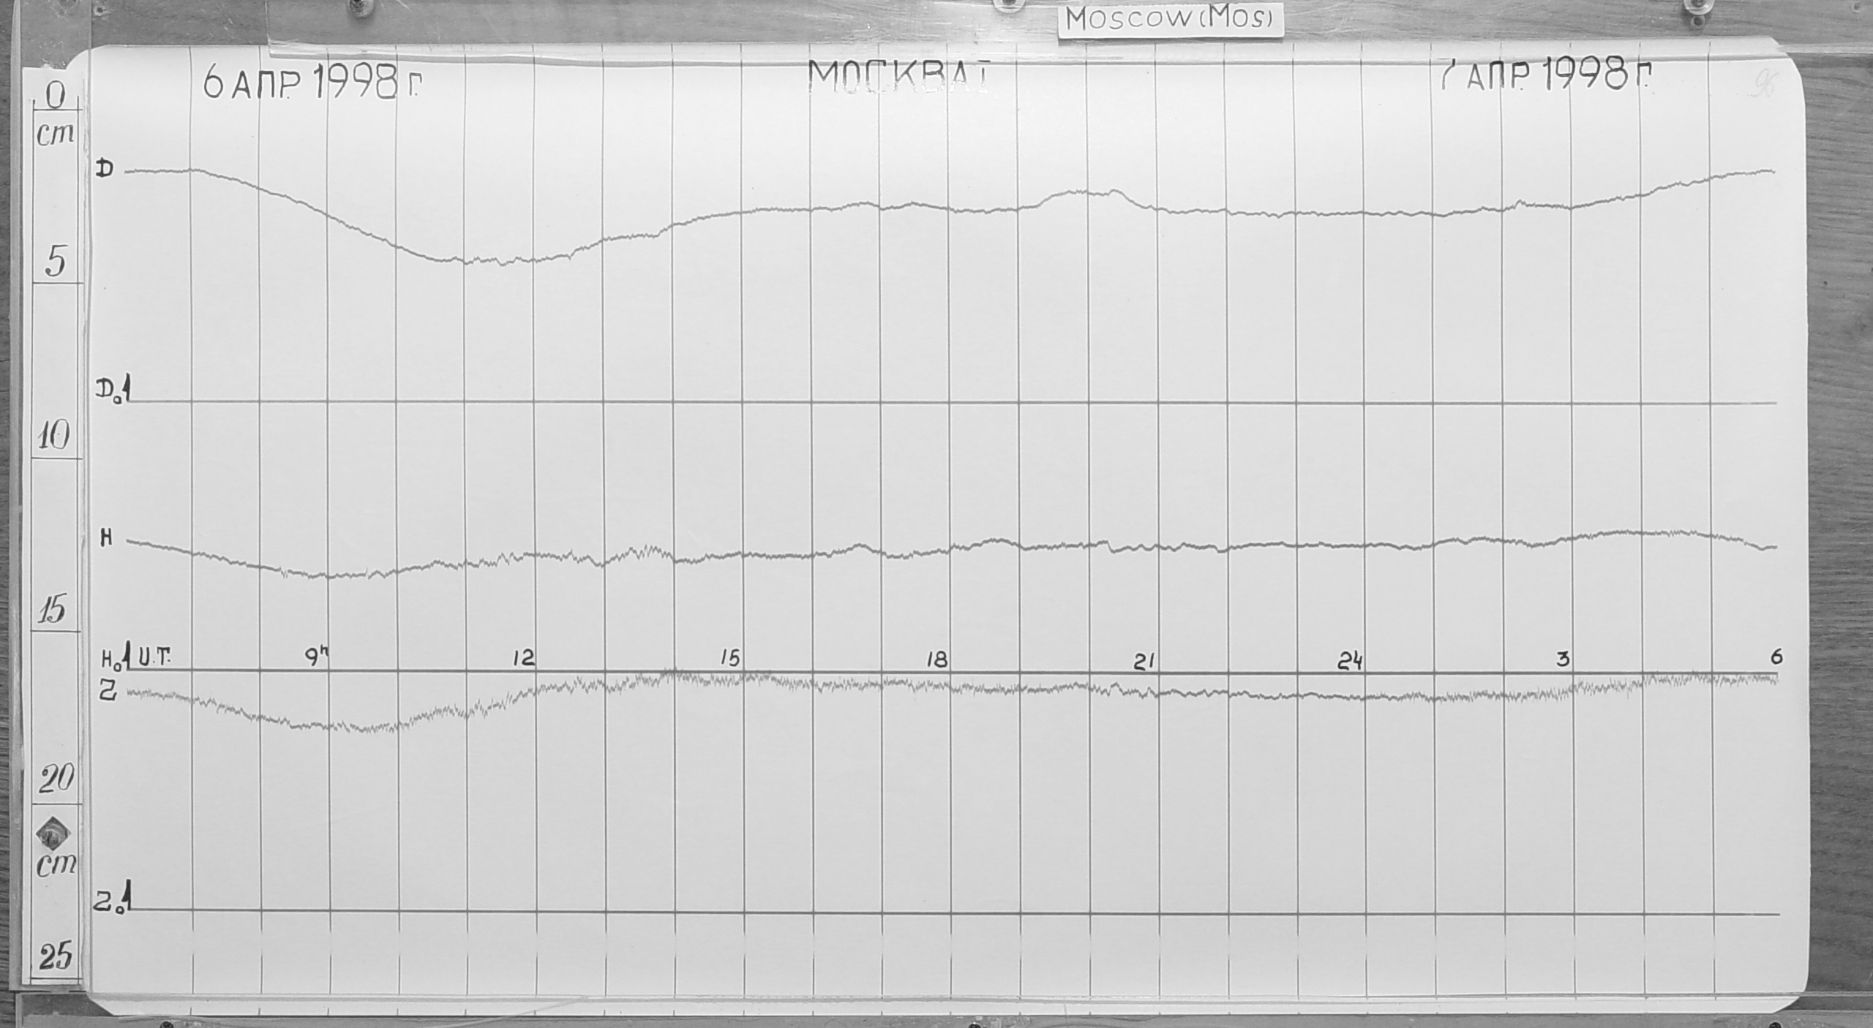The height and width of the screenshot is (1028, 1873).
Task: Click the 10 mark on ruler scale
Action: coord(54,436)
